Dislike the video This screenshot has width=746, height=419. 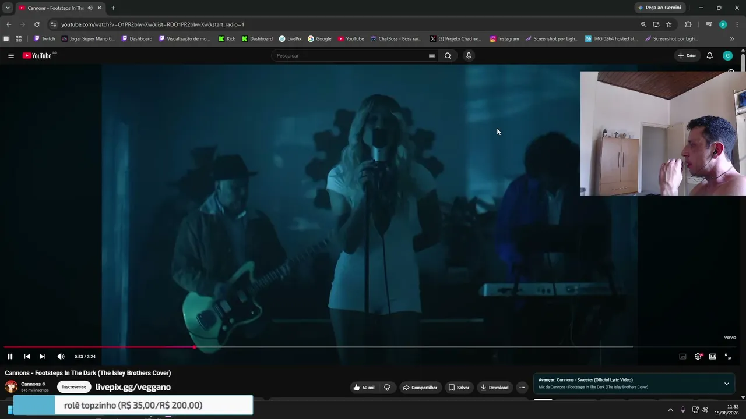click(387, 388)
